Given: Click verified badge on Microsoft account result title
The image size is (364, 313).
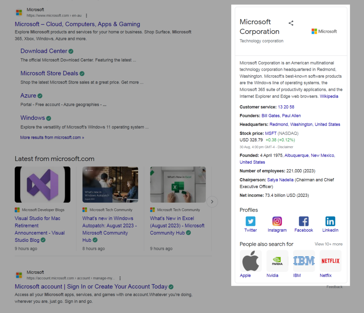Looking at the screenshot, I should click(x=171, y=287).
